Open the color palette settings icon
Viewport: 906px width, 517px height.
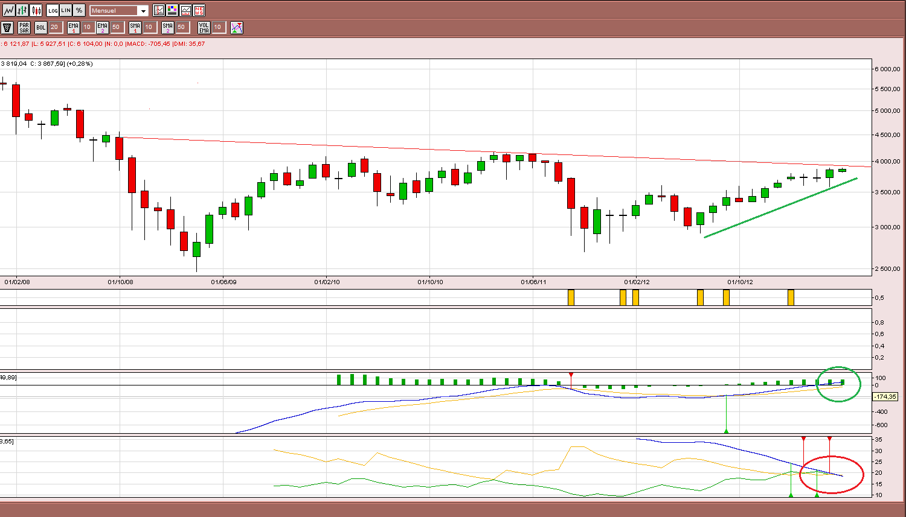pyautogui.click(x=172, y=10)
